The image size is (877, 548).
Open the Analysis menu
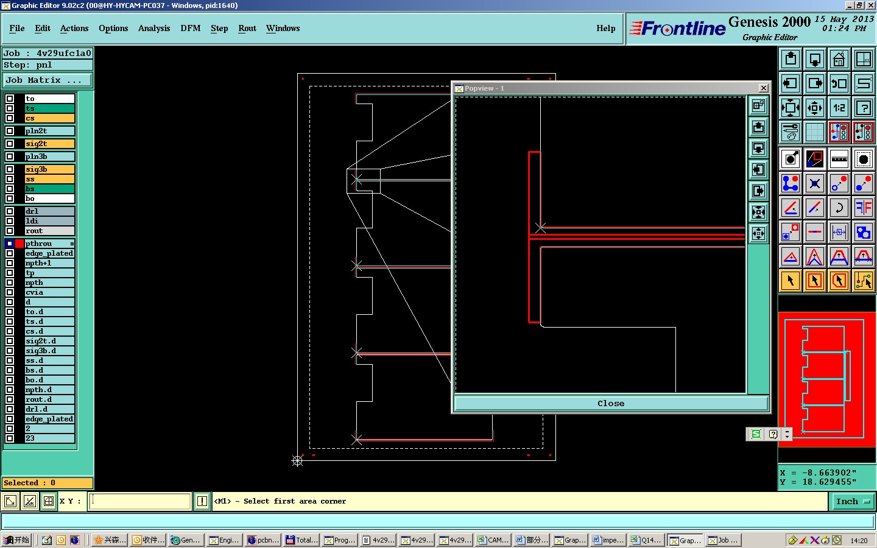[154, 28]
